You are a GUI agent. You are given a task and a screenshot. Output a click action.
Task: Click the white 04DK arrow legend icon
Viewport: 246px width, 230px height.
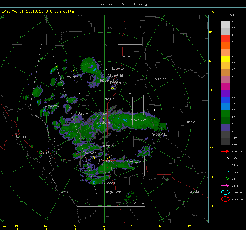click(x=225, y=158)
